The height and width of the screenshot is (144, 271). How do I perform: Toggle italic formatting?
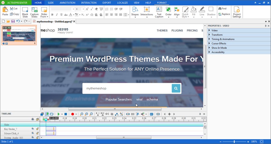tap(57, 15)
